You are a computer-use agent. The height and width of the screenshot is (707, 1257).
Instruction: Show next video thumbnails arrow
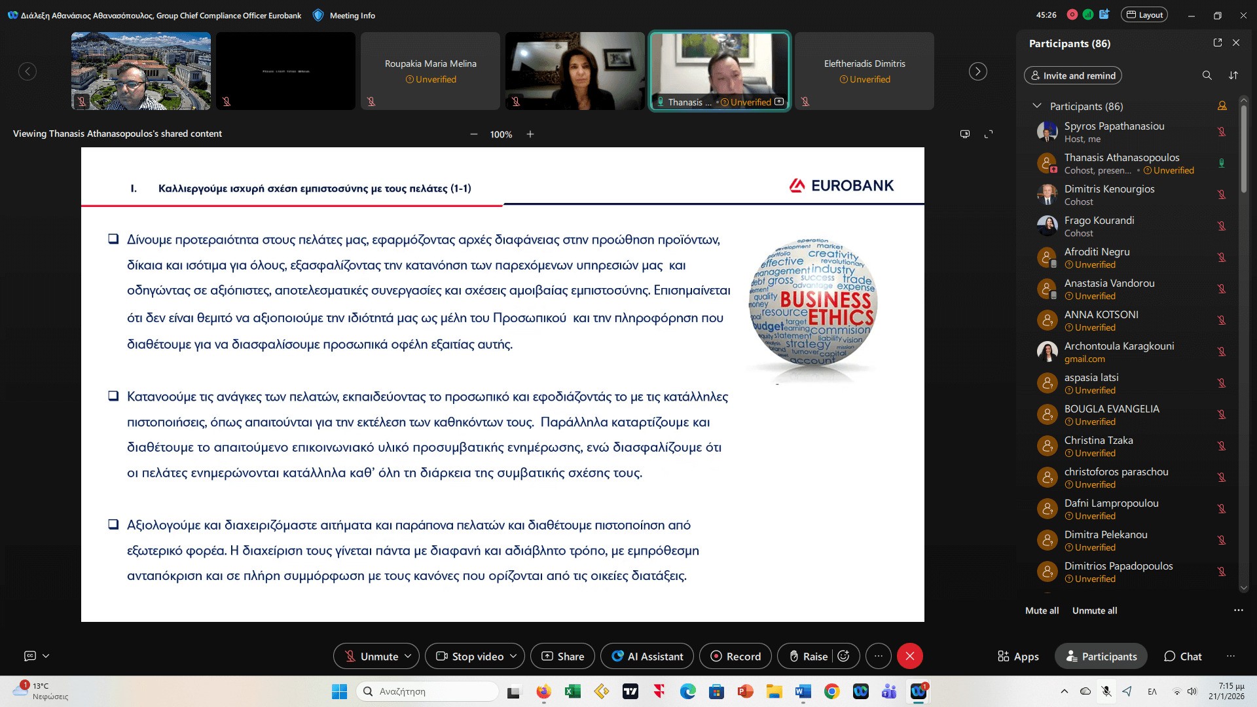tap(977, 71)
